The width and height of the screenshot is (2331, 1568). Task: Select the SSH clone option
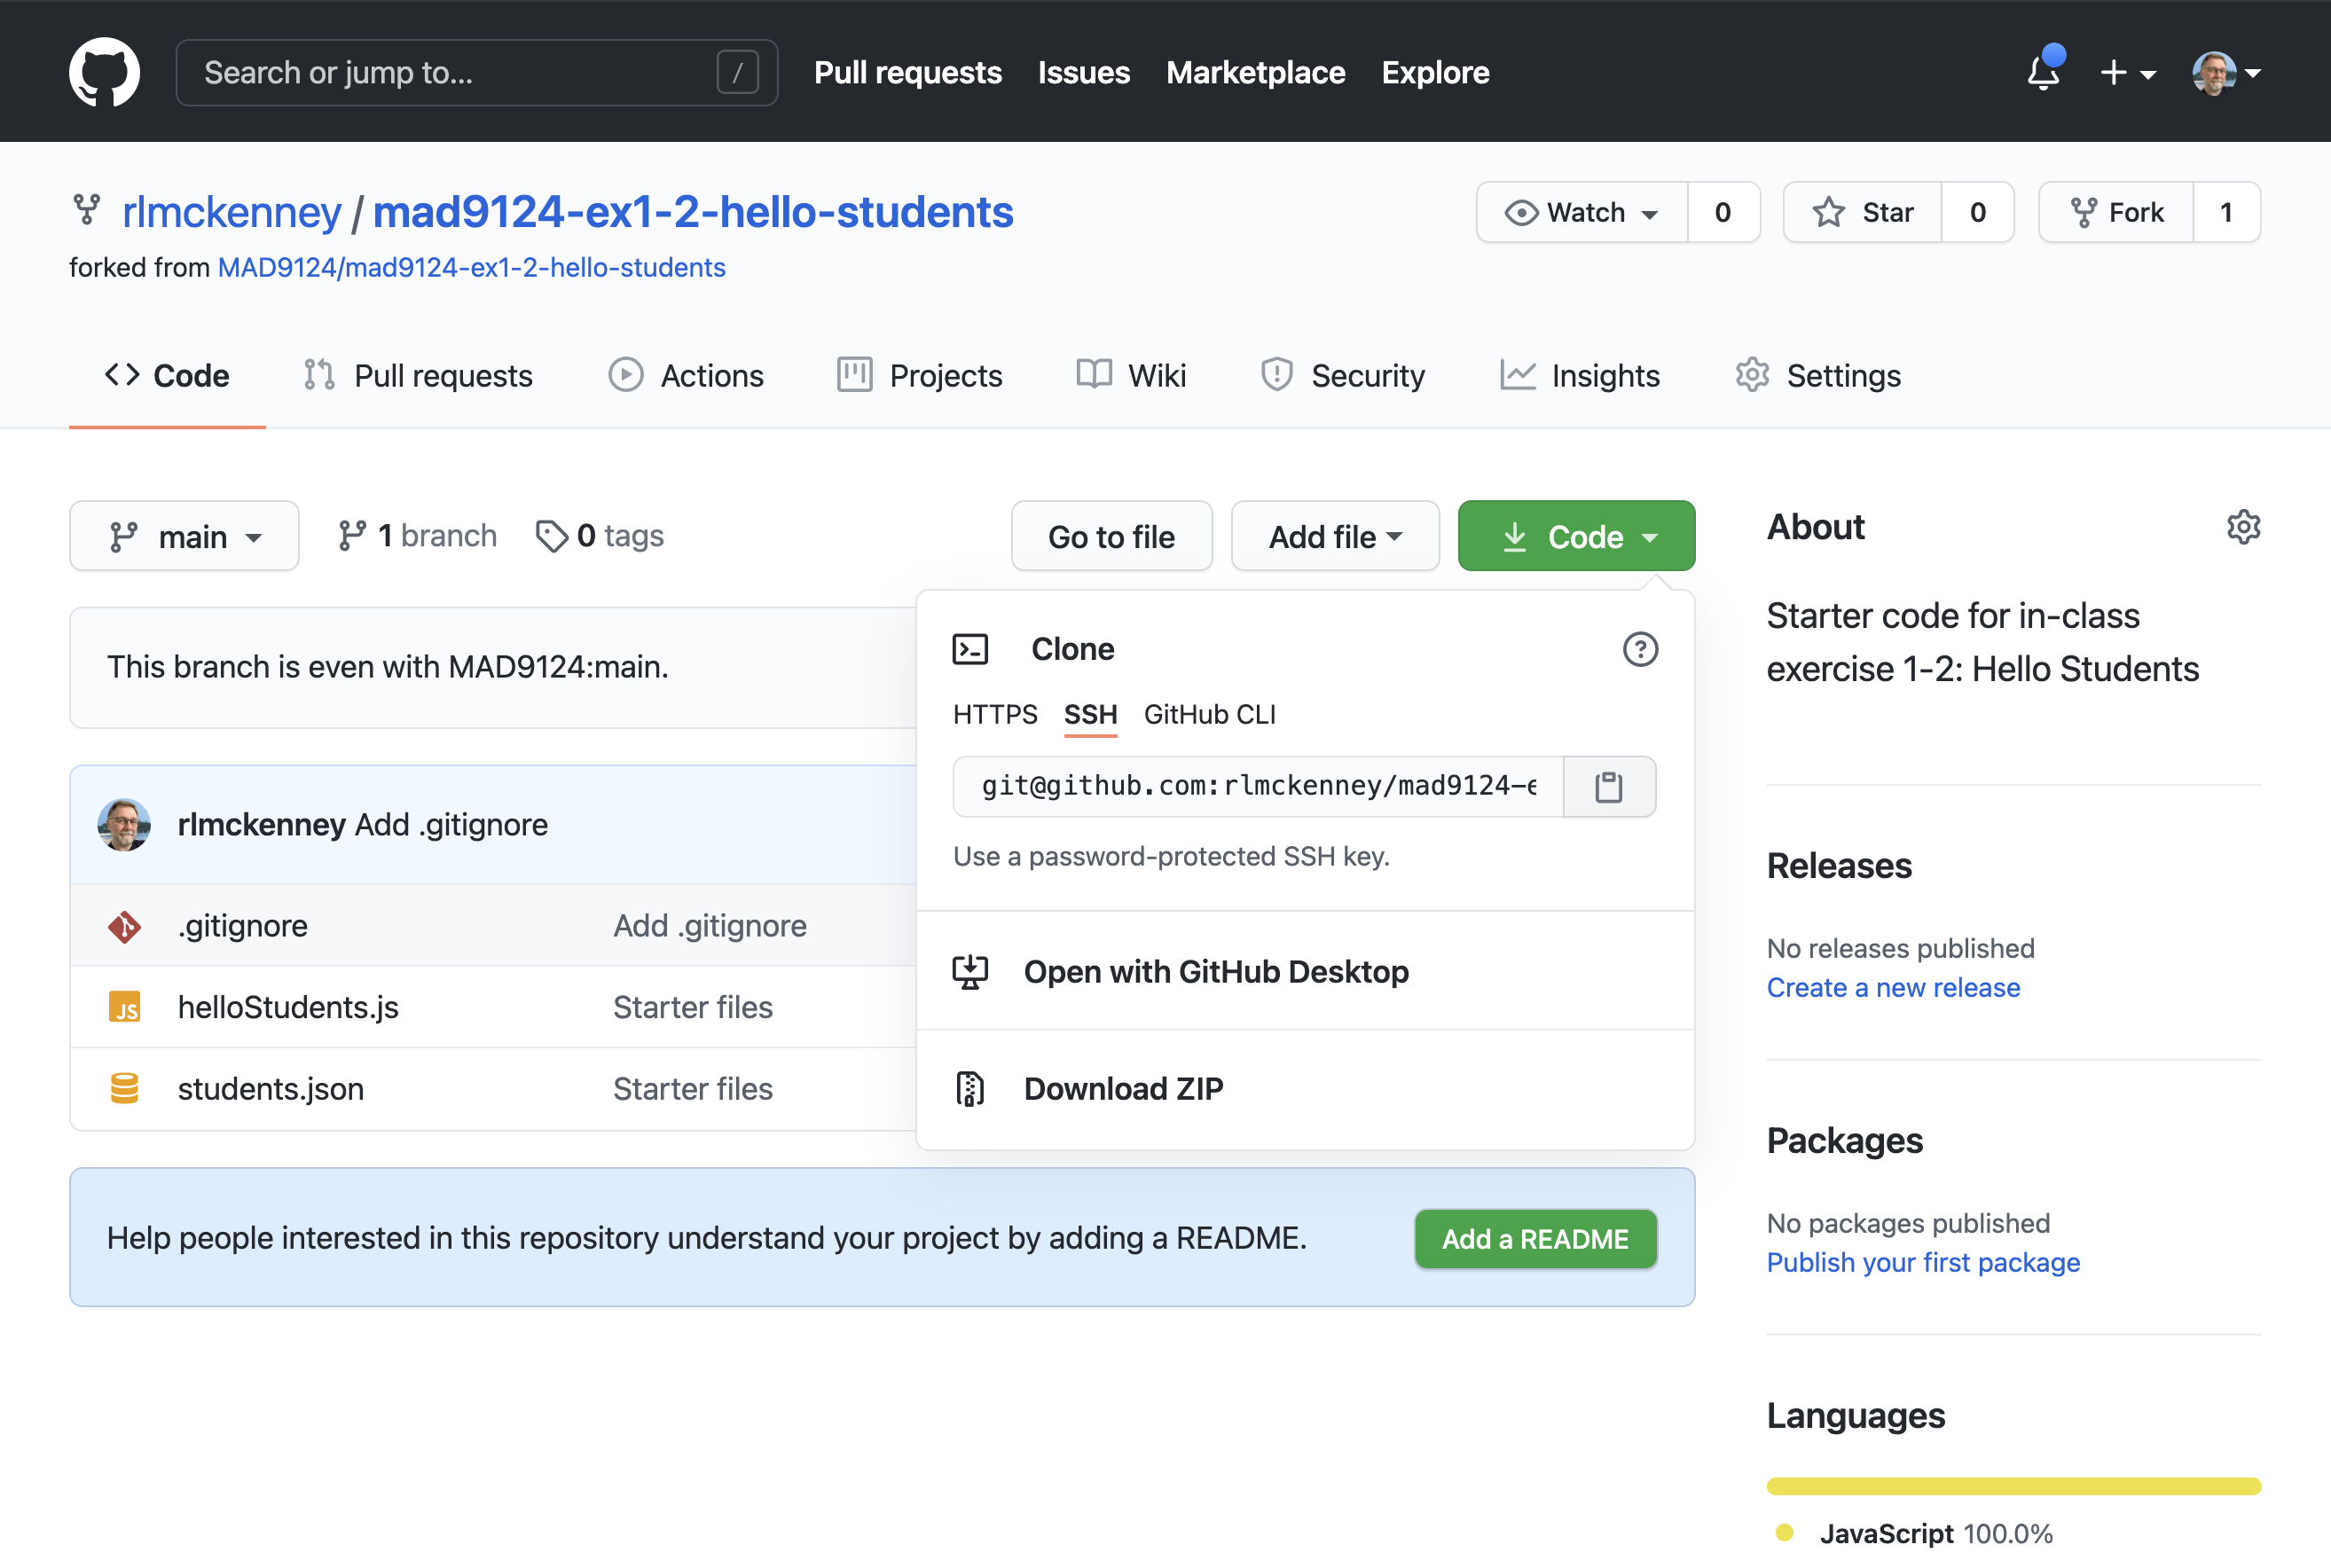click(x=1090, y=714)
